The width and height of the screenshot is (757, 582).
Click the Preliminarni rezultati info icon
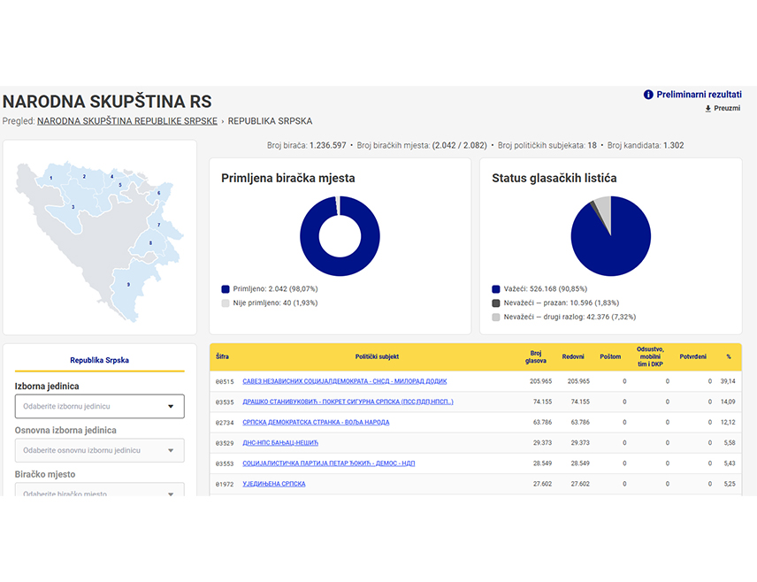point(648,95)
